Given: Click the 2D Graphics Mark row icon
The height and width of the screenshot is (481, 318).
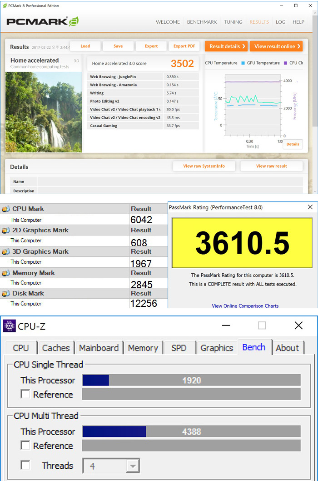Looking at the screenshot, I should click(5, 230).
